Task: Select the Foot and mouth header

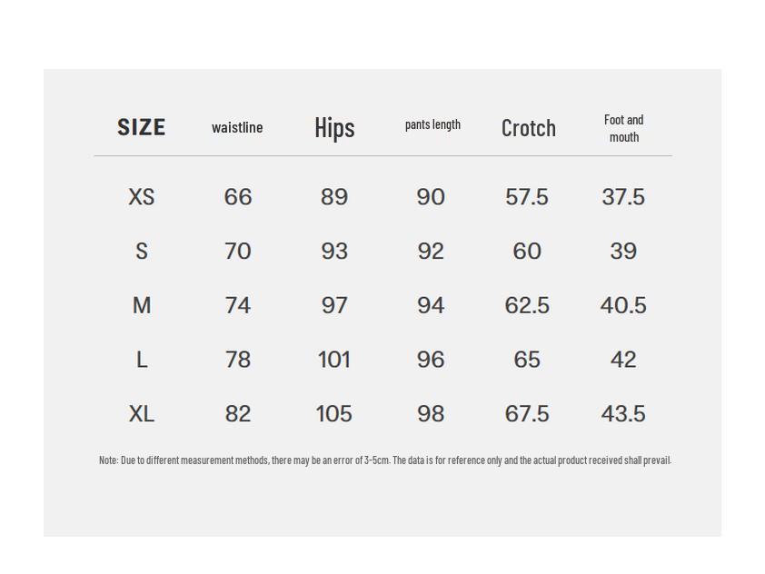Action: [623, 128]
